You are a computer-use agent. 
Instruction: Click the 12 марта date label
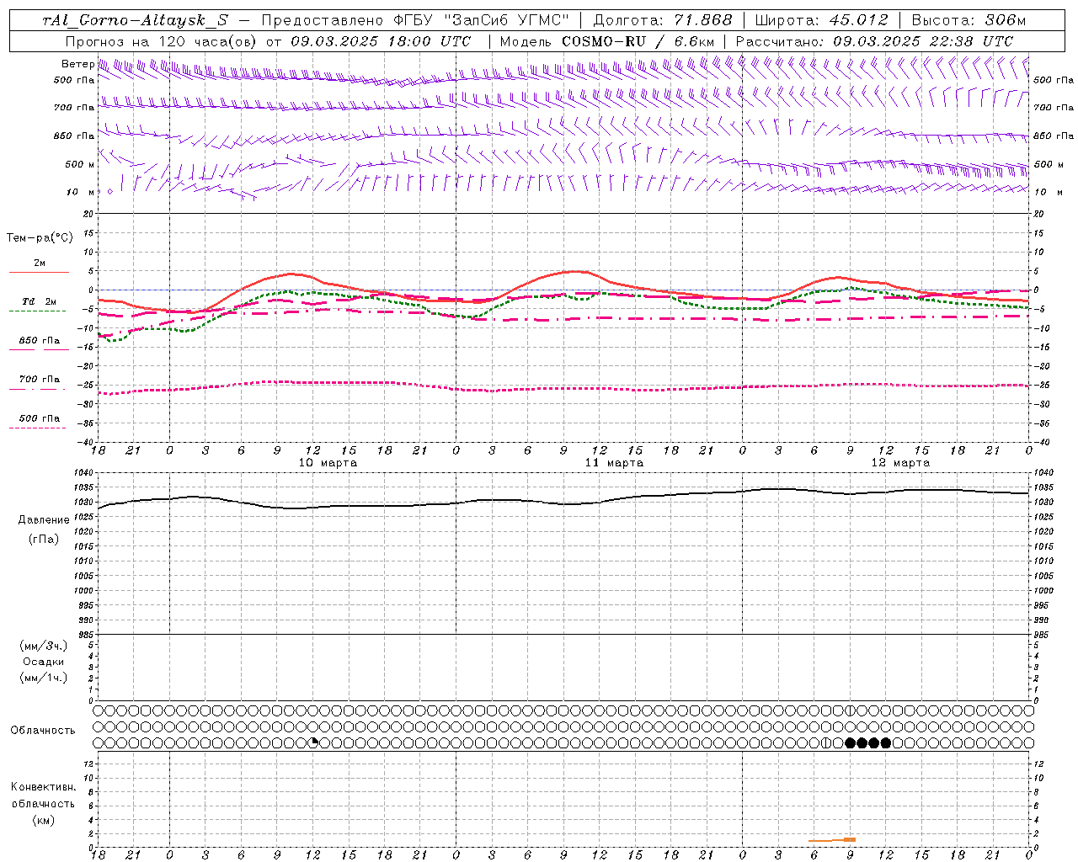click(x=900, y=463)
